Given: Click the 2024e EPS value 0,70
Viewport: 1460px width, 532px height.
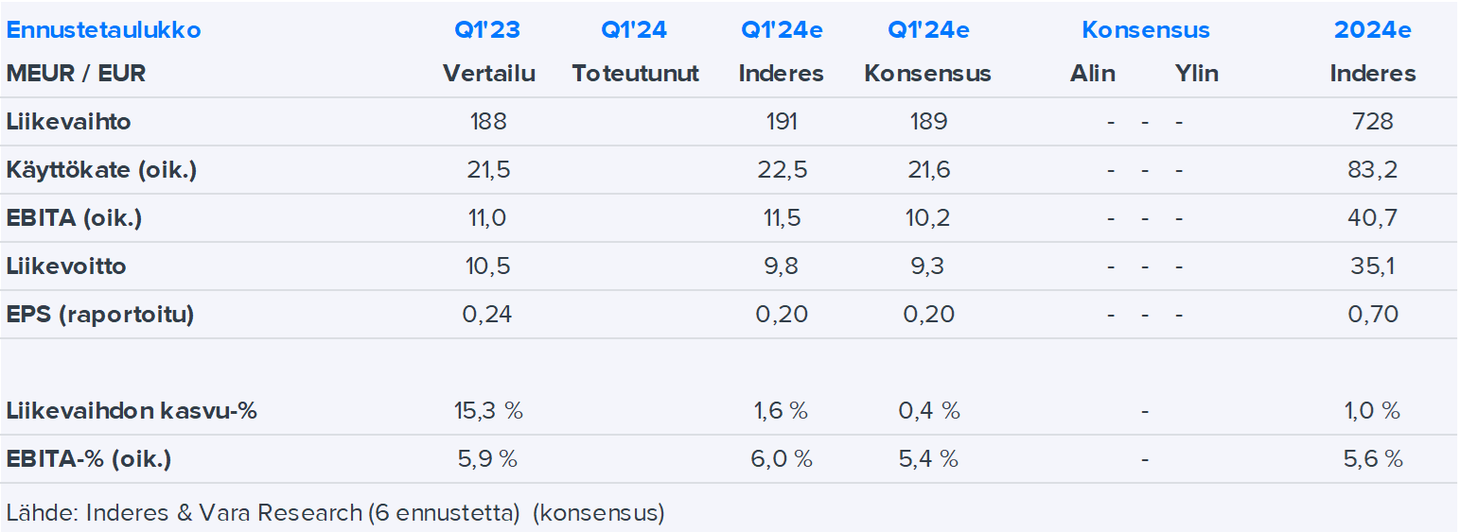Looking at the screenshot, I should click(1372, 315).
